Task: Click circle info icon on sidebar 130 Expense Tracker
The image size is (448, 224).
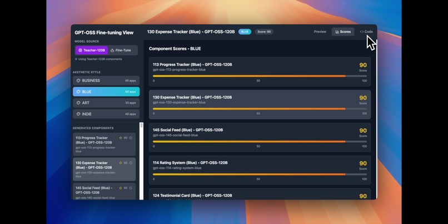Action: point(131,163)
